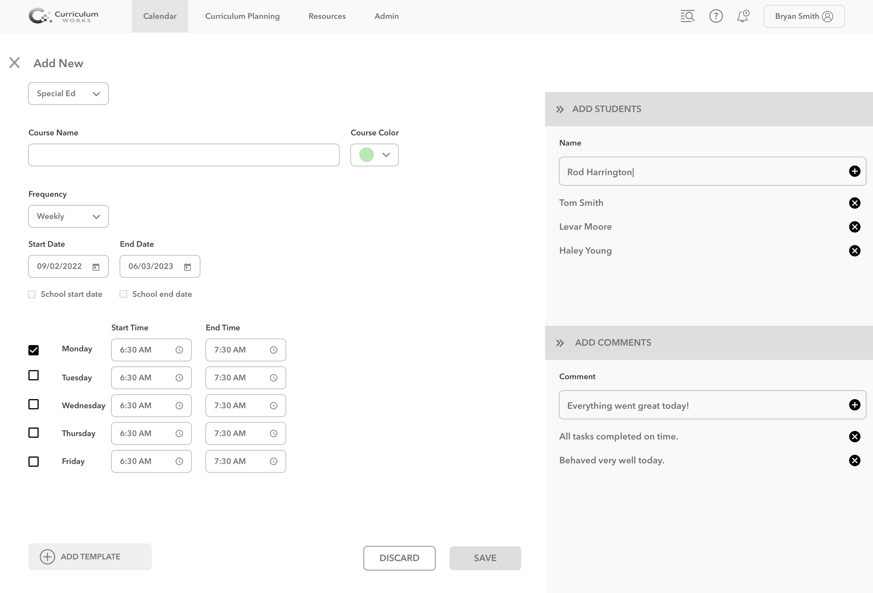Check the Friday checkbox
This screenshot has height=593, width=873.
coord(34,461)
